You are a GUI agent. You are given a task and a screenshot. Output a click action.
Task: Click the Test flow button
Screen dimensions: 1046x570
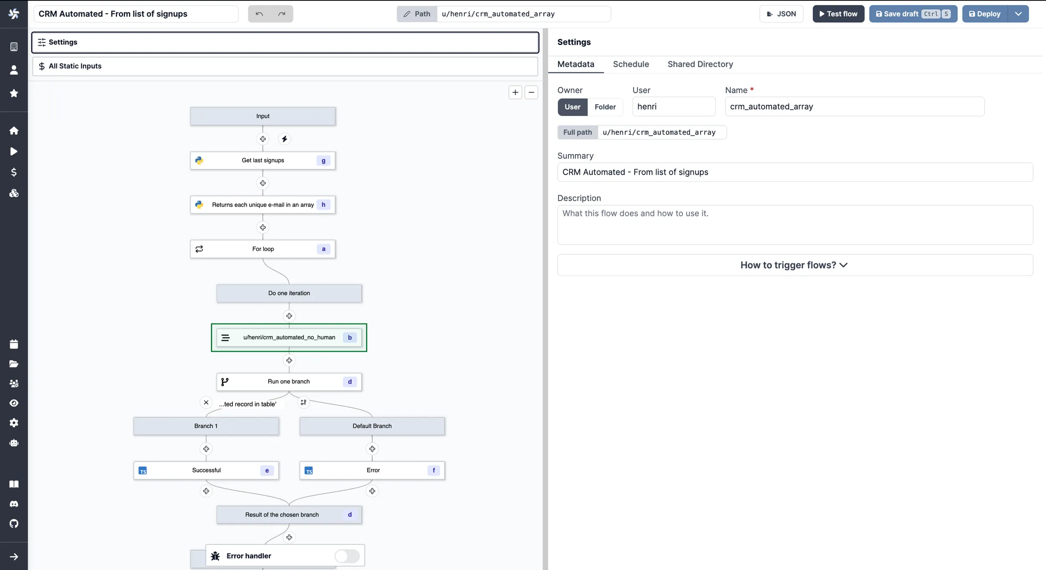838,13
